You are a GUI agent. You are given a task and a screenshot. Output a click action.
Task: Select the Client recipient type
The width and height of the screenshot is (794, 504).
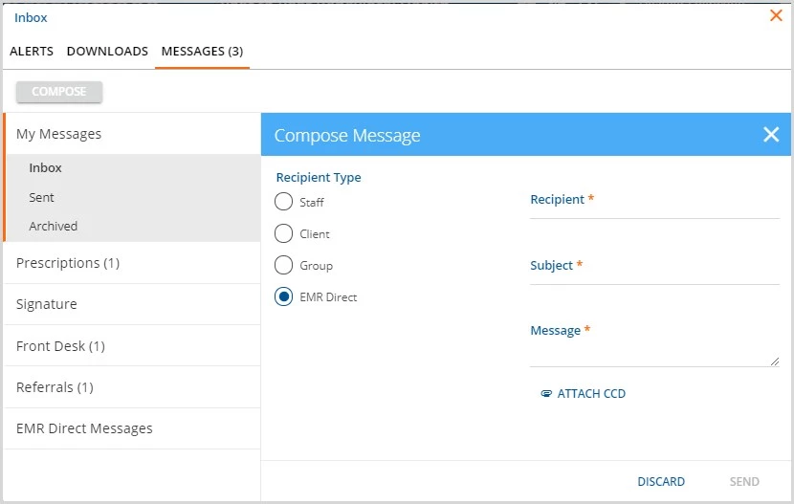pyautogui.click(x=283, y=233)
